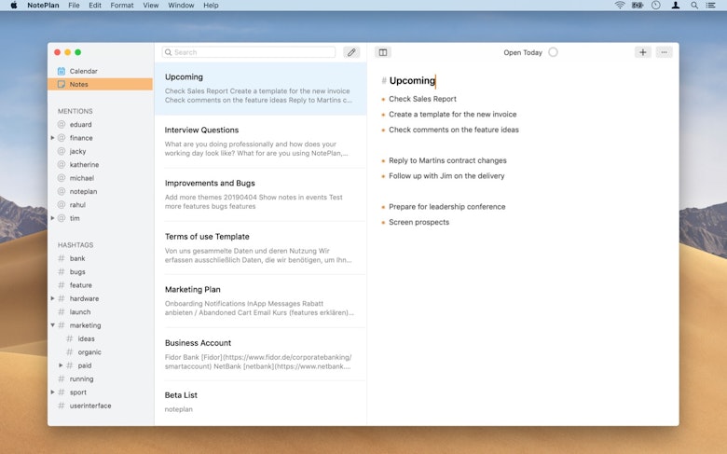This screenshot has height=454, width=727.
Task: Click the # icon beside bank
Action: coord(62,258)
